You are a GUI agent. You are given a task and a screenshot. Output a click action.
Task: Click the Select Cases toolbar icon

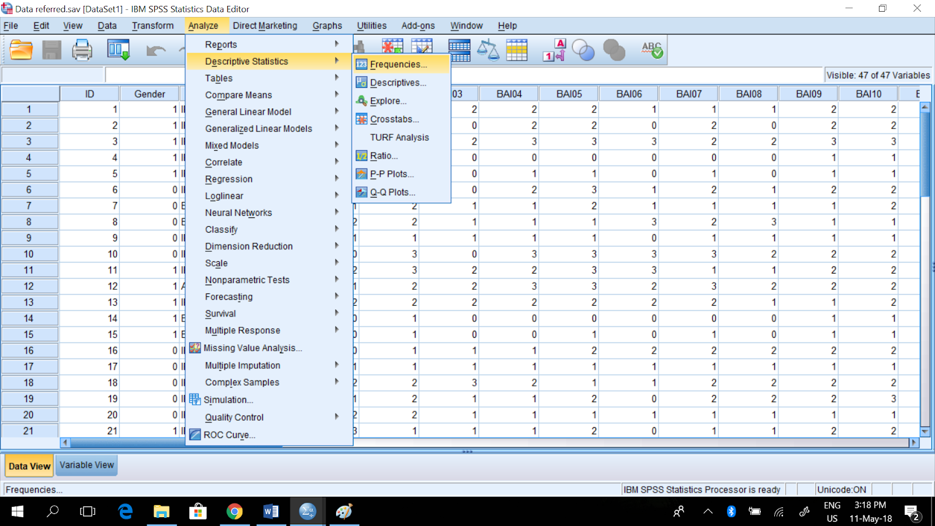517,50
